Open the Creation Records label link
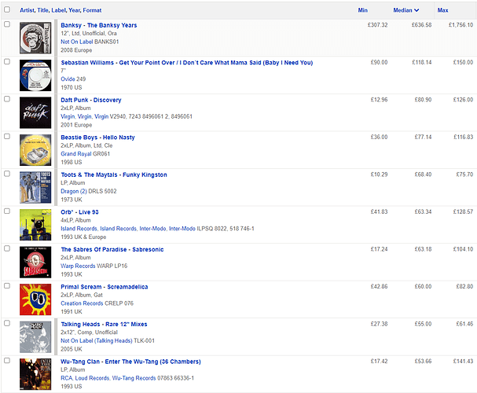This screenshot has width=477, height=393. tap(82, 303)
